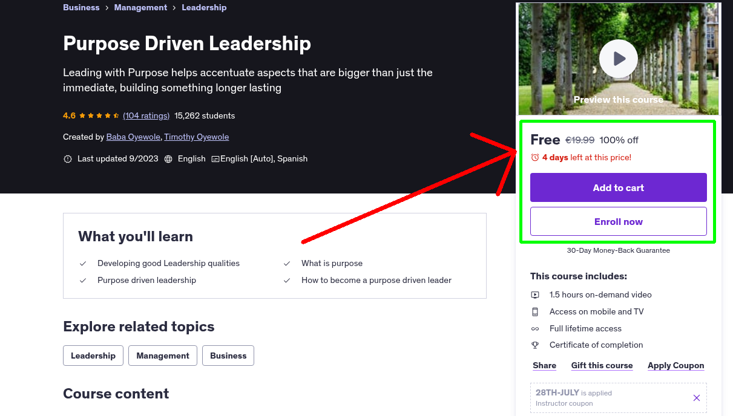Click the closed captions icon

point(215,159)
